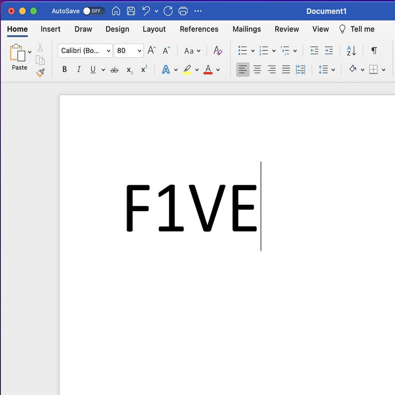395x395 pixels.
Task: Toggle Superscript formatting
Action: (144, 69)
